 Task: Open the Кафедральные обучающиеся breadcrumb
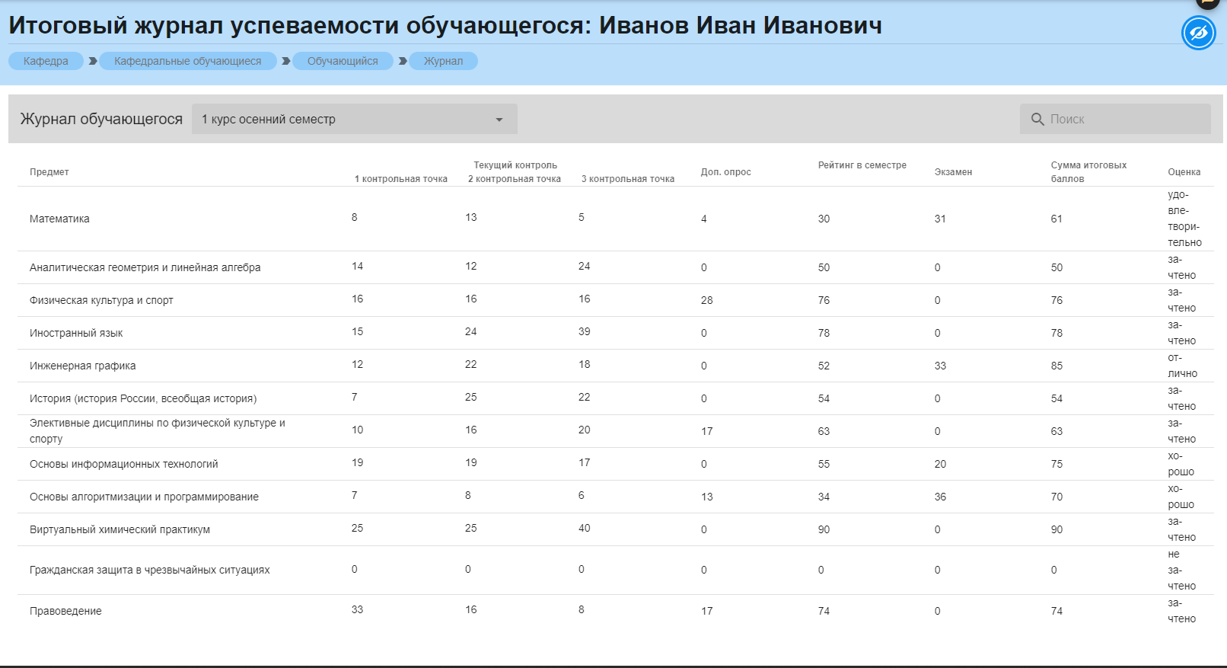187,61
